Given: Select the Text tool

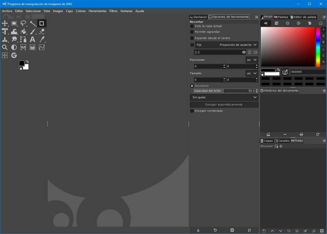Looking at the screenshot, I should pos(32,39).
